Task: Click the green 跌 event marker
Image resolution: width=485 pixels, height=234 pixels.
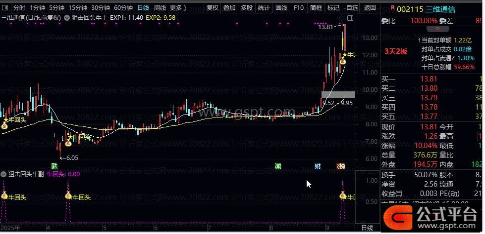Action: pyautogui.click(x=54, y=165)
